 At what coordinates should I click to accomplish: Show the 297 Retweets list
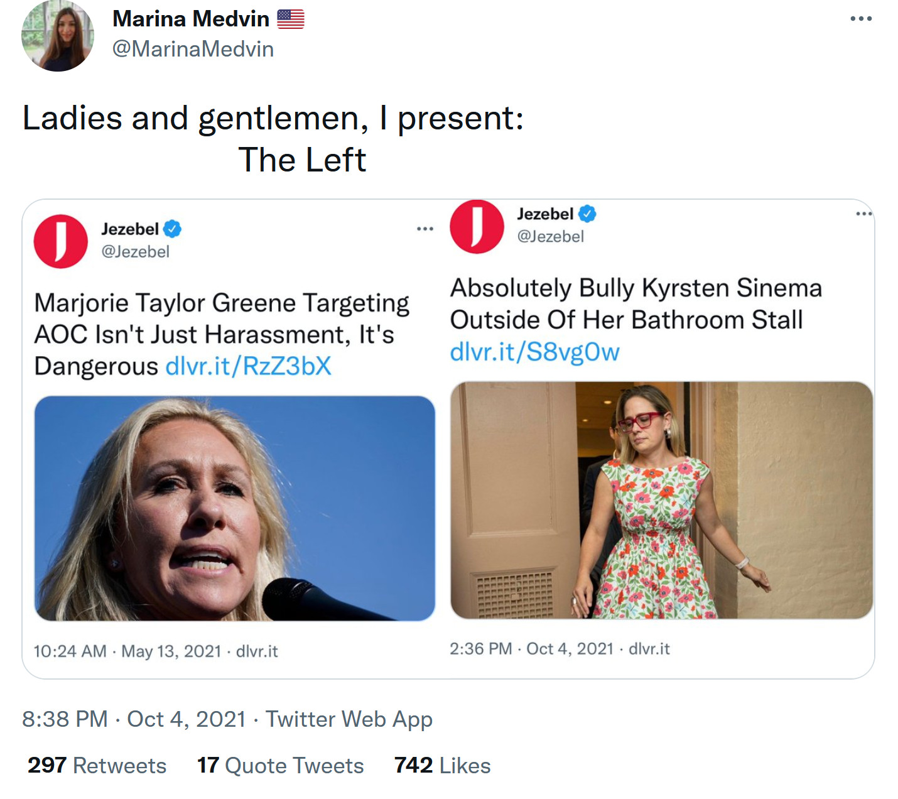point(97,765)
